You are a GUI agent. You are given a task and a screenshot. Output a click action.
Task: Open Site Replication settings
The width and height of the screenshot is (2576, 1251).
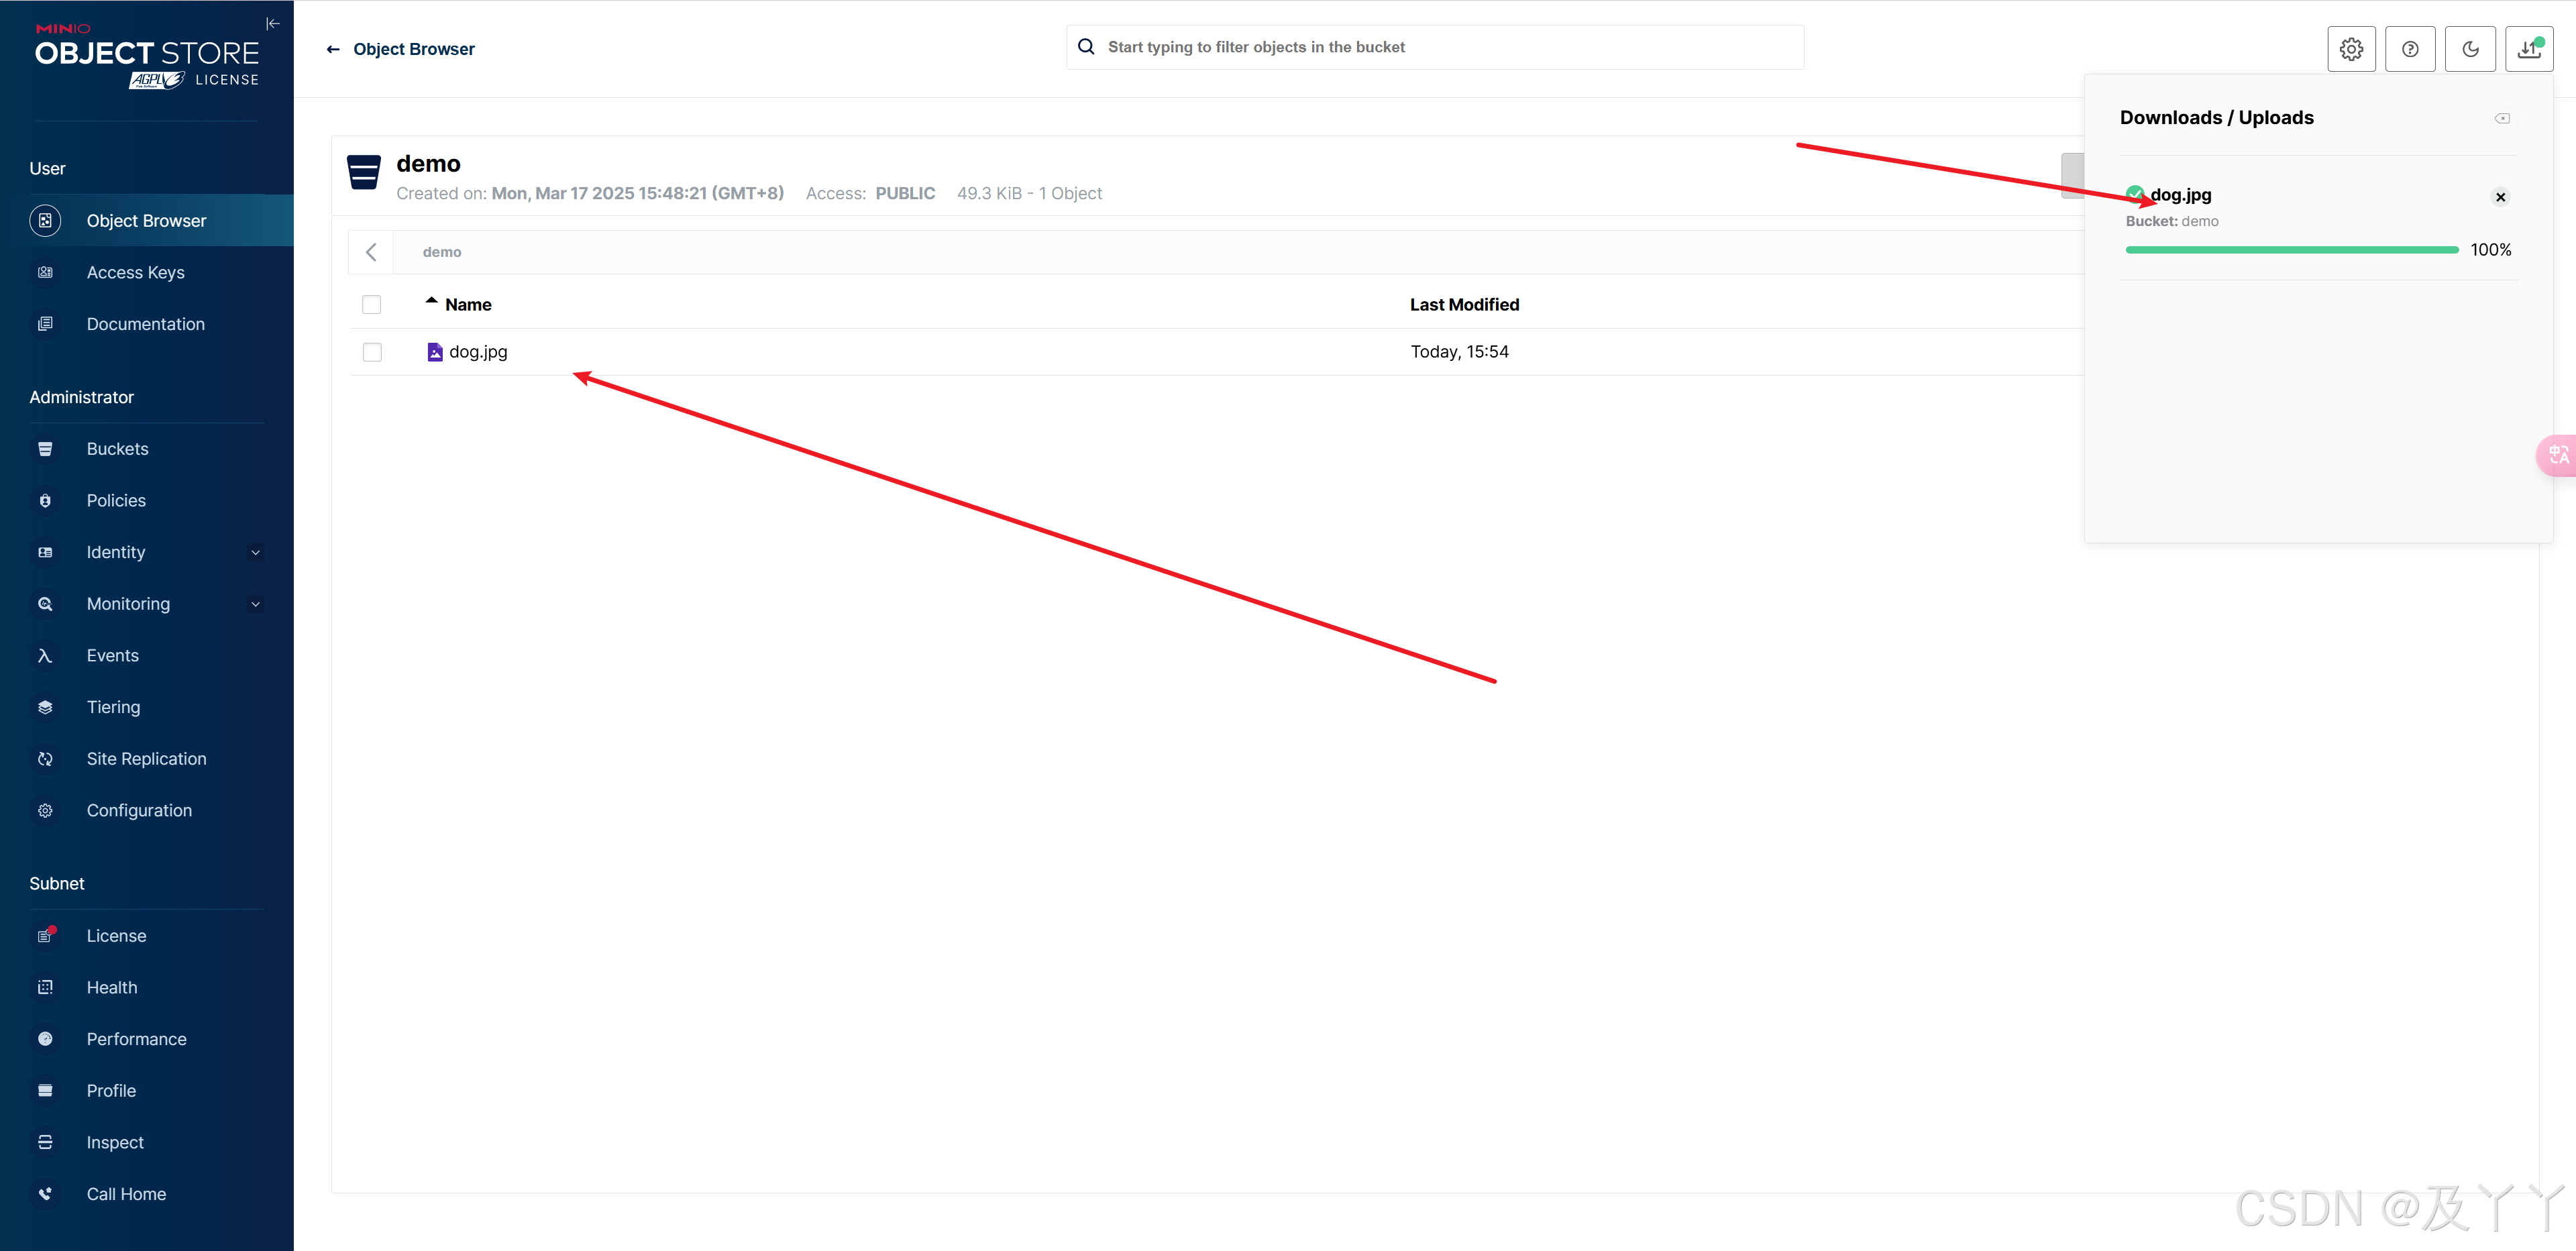click(147, 758)
